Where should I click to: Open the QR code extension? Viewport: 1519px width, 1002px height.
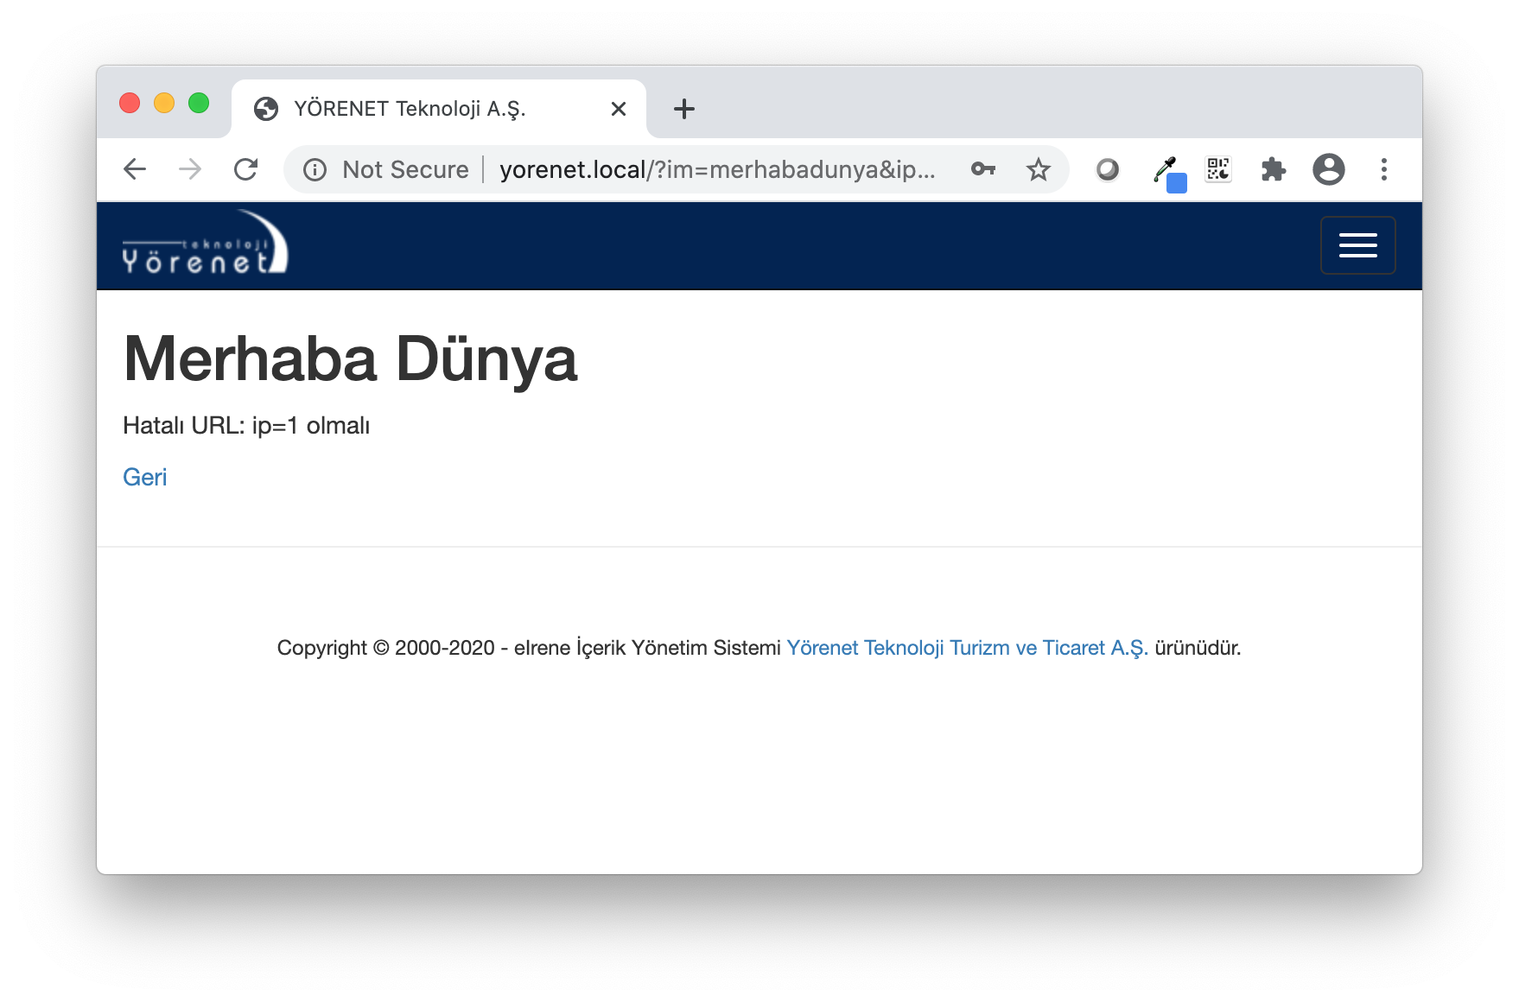point(1218,168)
